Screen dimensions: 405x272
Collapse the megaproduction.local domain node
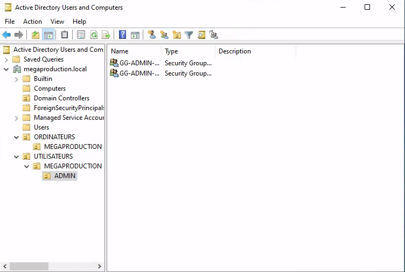click(x=6, y=69)
